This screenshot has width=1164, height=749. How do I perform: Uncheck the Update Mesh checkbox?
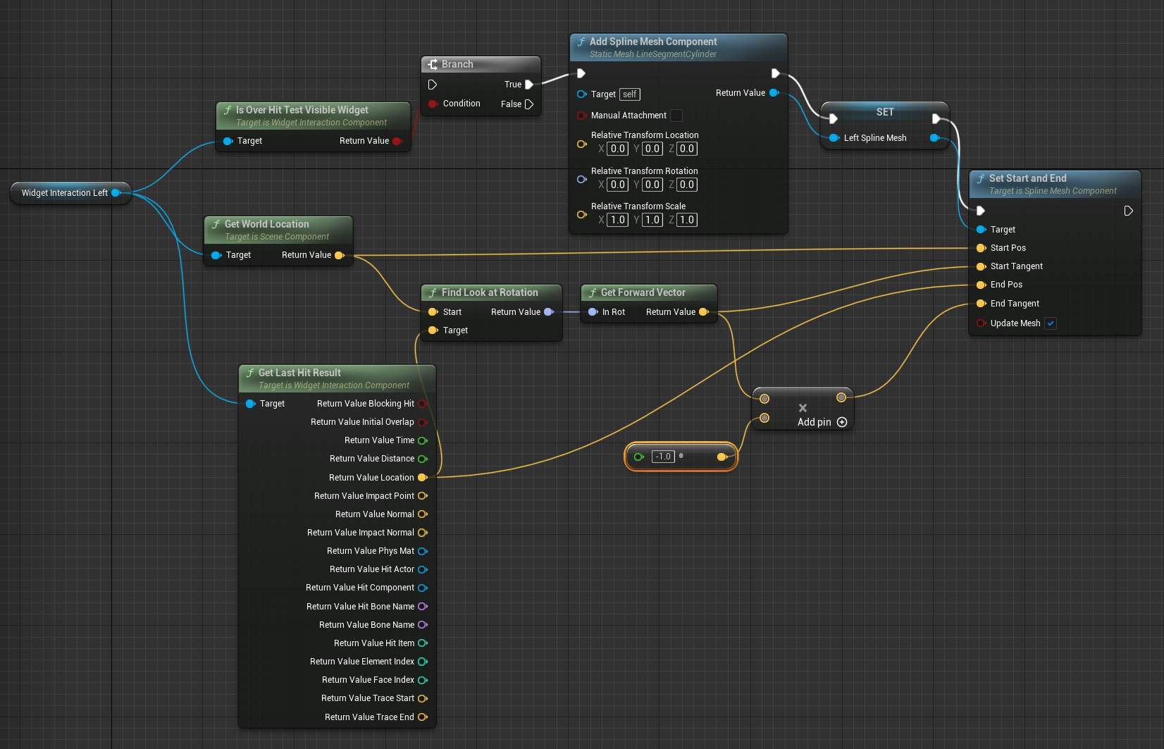(1051, 323)
